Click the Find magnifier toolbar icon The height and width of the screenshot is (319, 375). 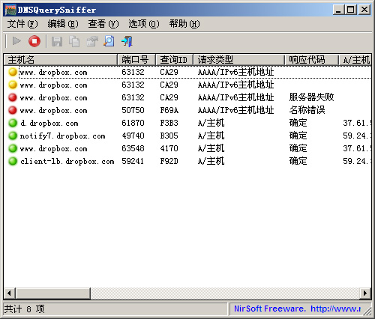click(109, 41)
